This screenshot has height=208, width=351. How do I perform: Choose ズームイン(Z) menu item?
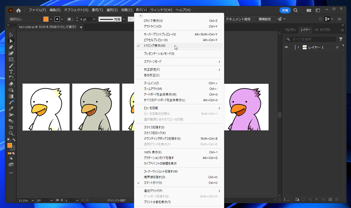click(x=179, y=83)
